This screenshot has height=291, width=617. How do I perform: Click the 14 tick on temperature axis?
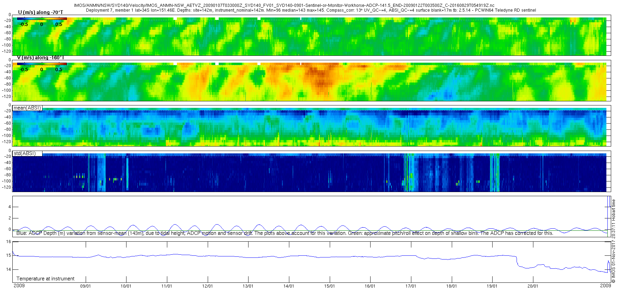click(x=9, y=269)
